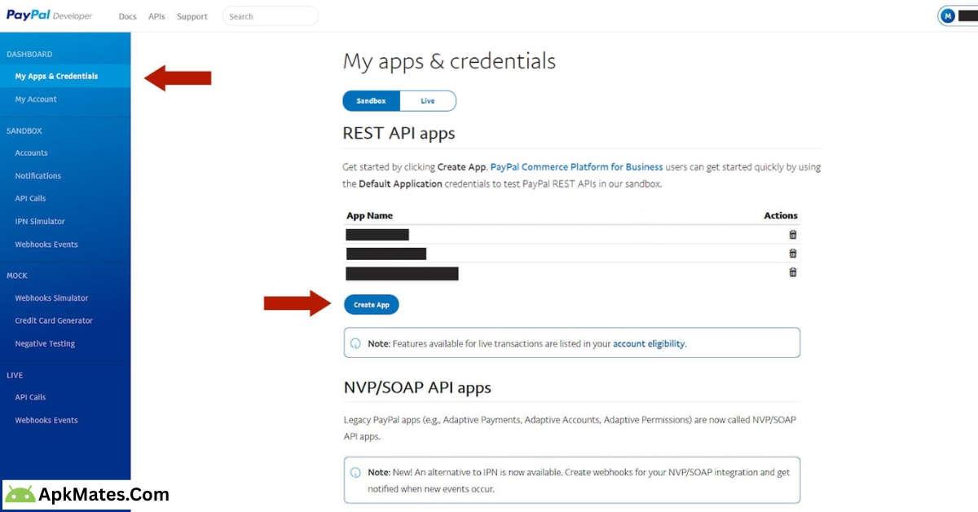
Task: Follow the account eligibility link
Action: 649,344
